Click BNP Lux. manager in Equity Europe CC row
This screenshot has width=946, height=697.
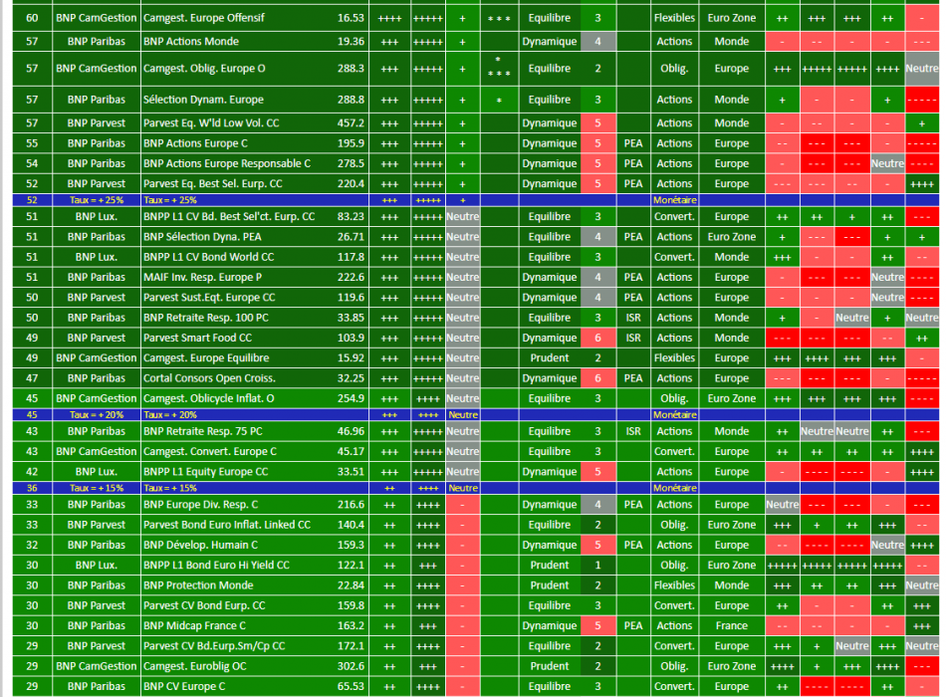point(97,472)
